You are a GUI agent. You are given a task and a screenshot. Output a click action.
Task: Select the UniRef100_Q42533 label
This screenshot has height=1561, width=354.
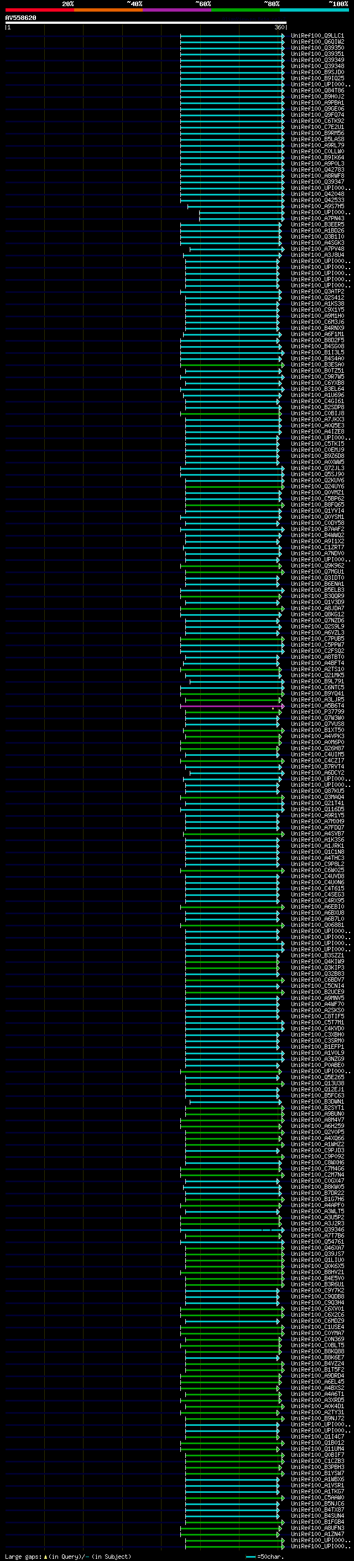pyautogui.click(x=317, y=200)
